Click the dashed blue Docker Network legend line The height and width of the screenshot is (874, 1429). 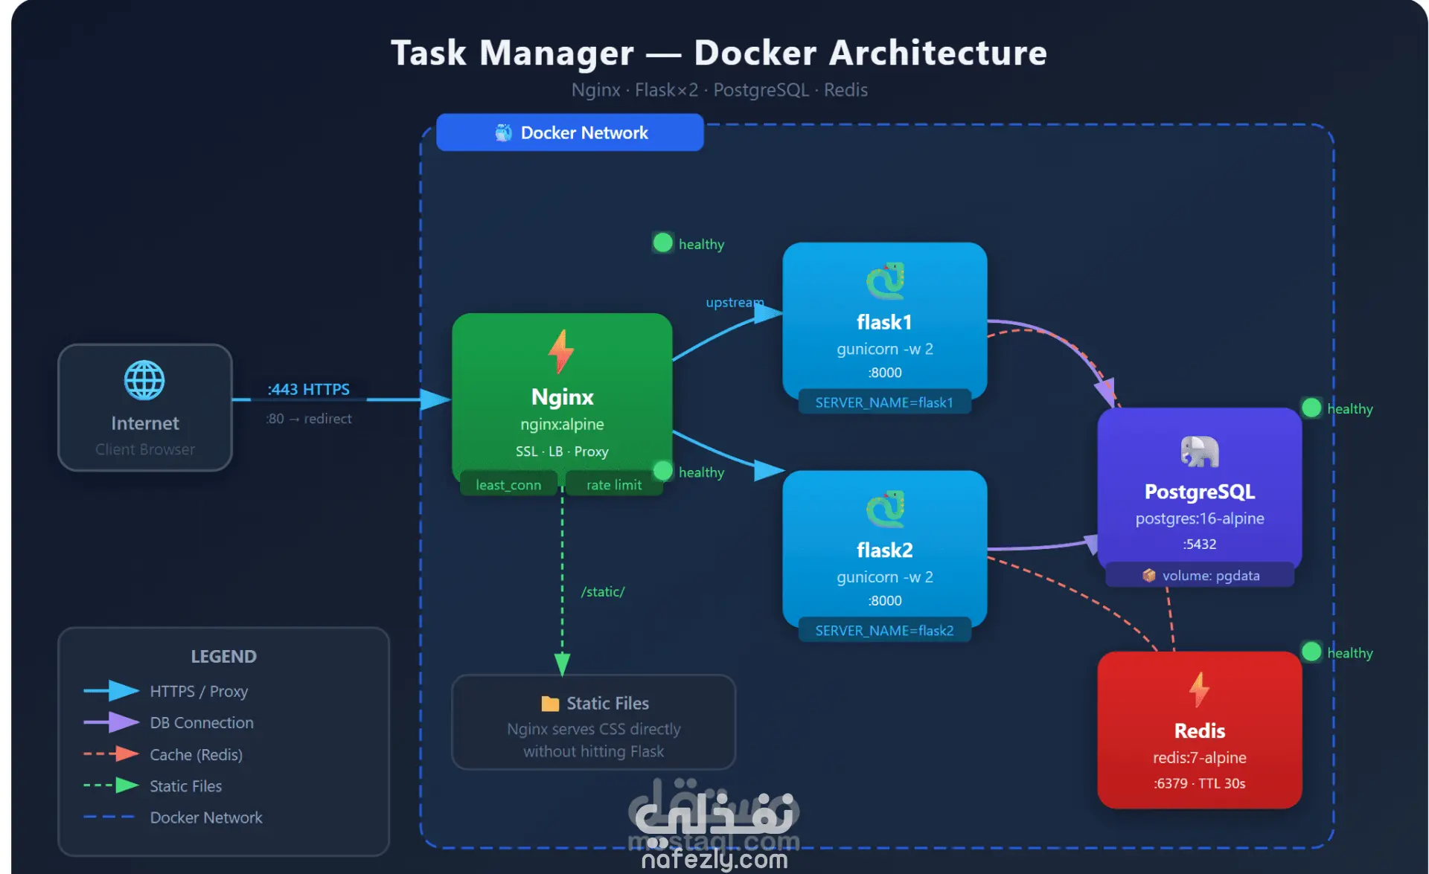point(109,817)
